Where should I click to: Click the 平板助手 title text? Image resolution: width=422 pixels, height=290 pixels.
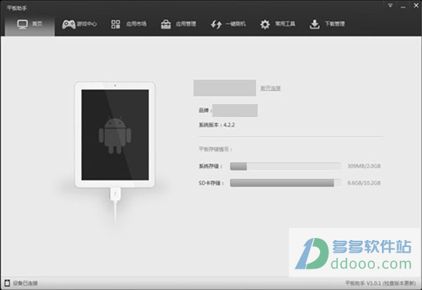(17, 8)
